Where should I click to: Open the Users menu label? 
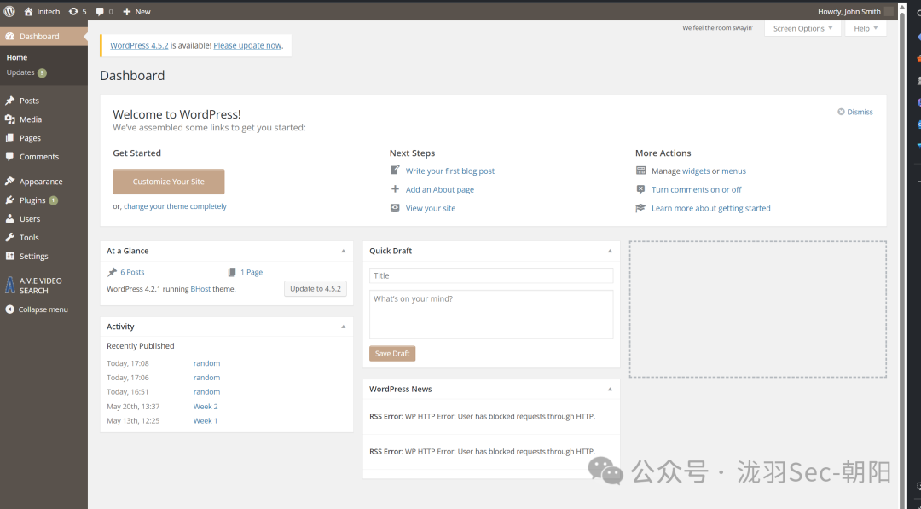30,219
